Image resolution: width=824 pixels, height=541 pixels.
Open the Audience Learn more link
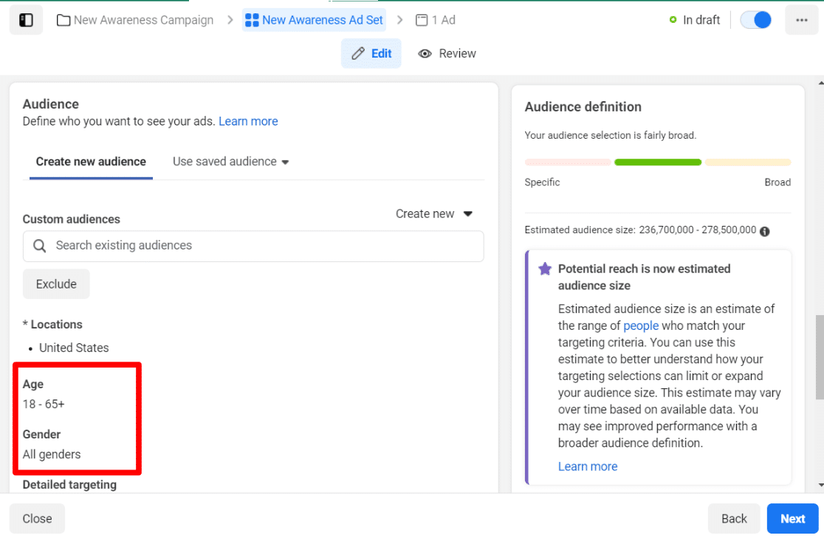click(248, 120)
